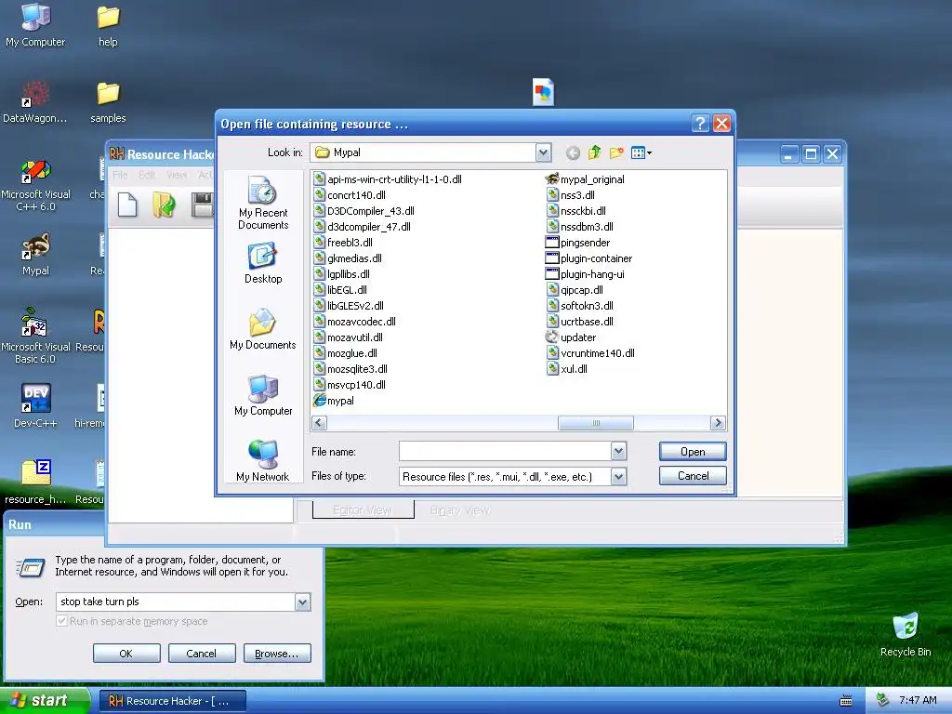The height and width of the screenshot is (714, 952).
Task: Select nss3.dll in the file list
Action: point(570,195)
